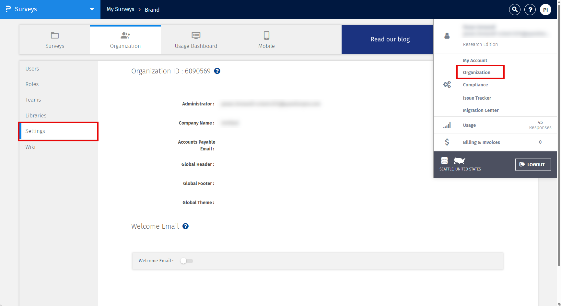Open the Compliance menu entry
Screen dimensions: 561x306
click(475, 85)
